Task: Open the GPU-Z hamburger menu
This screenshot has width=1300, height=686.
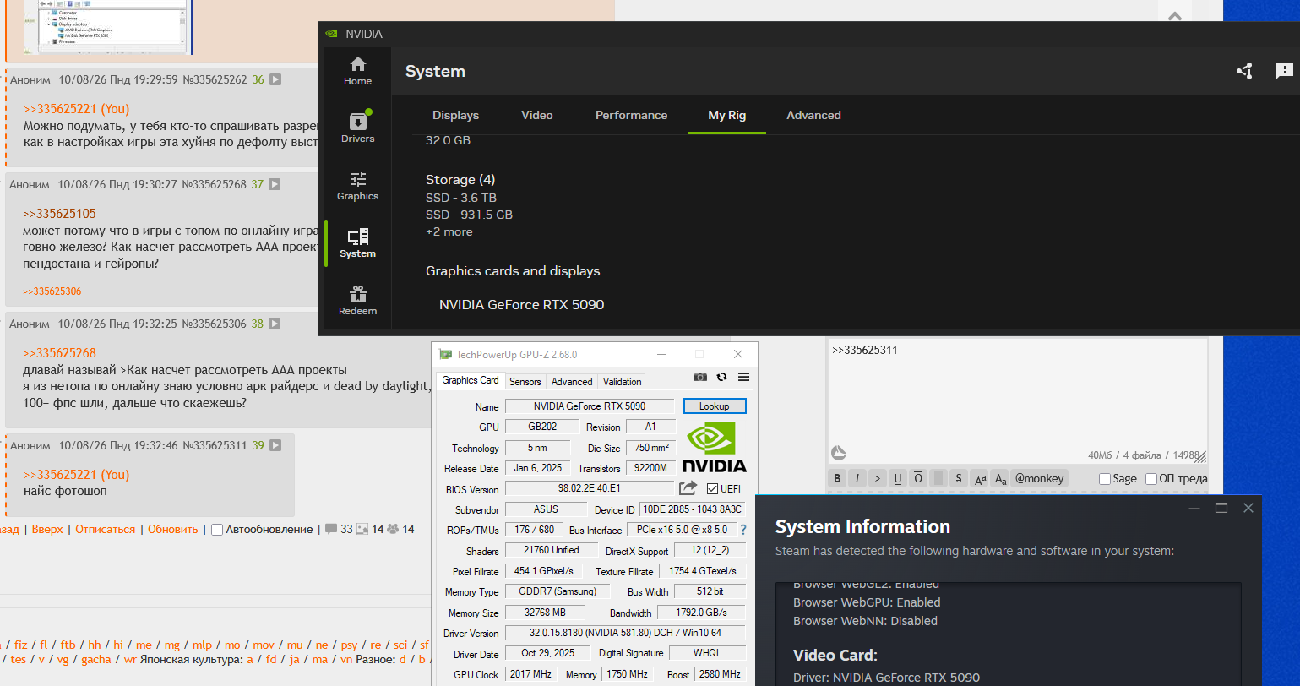Action: click(743, 377)
